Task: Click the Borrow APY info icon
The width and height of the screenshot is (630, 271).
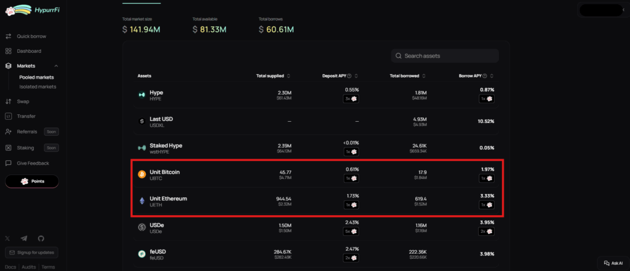Action: point(485,76)
